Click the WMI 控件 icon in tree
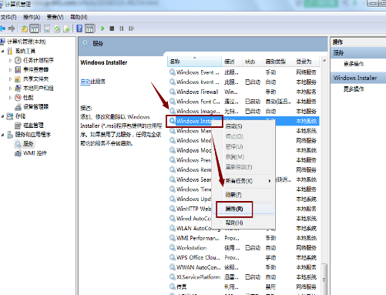The image size is (386, 295). click(18, 153)
